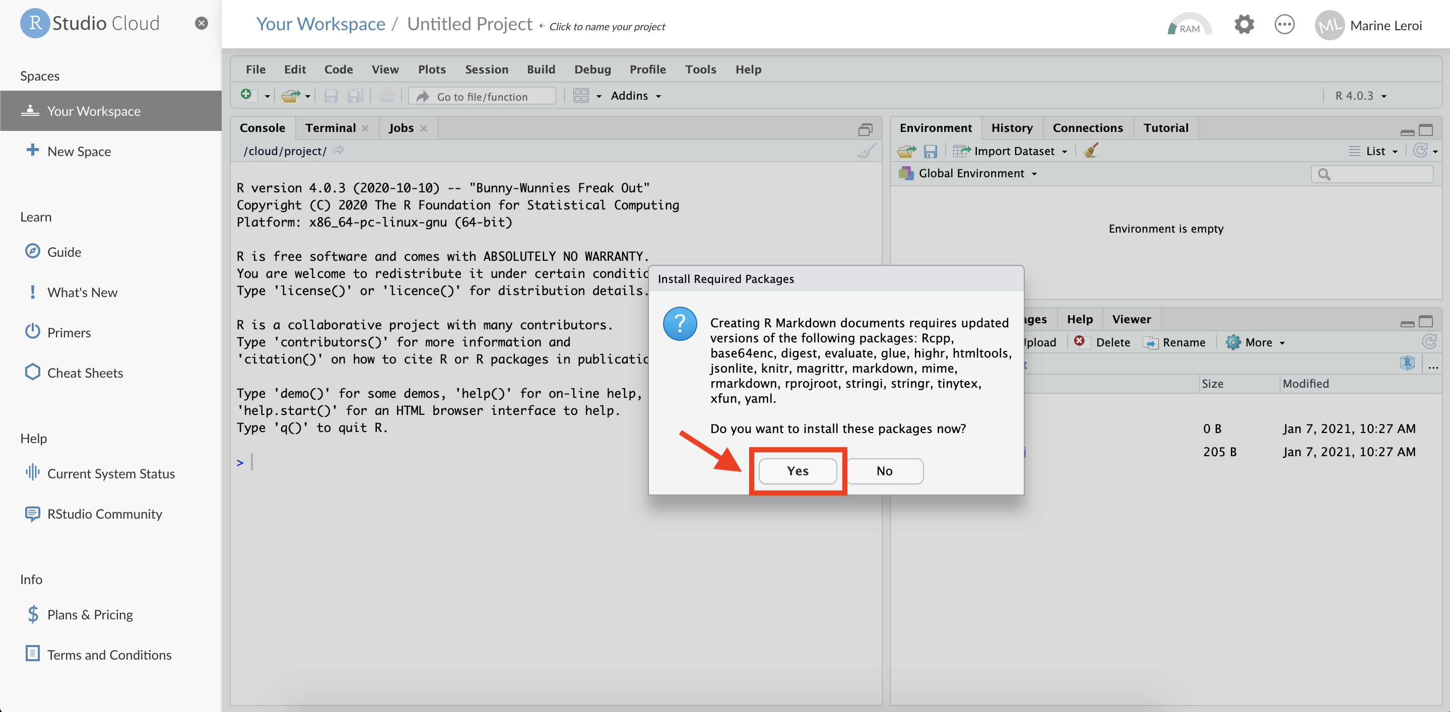The width and height of the screenshot is (1450, 712).
Task: Open project settings gear icon
Action: coord(1244,25)
